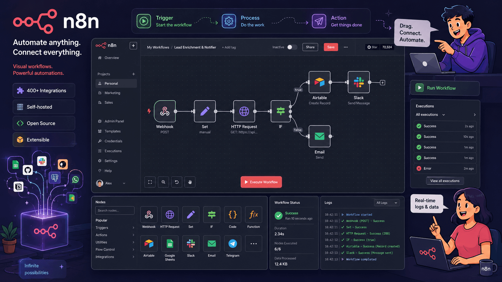Screen dimensions: 502x282
Task: Select the IF node on the canvas
Action: [280, 111]
